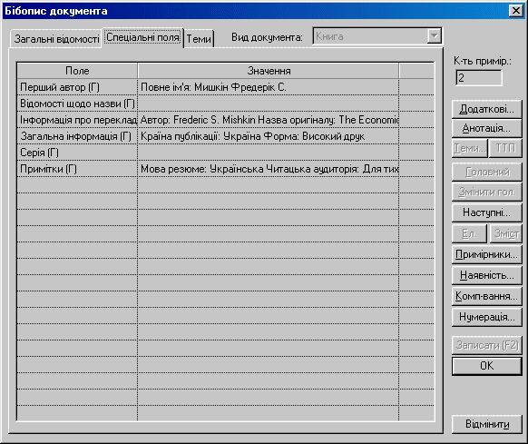The height and width of the screenshot is (444, 528).
Task: Open the Комп-вання... dialog
Action: tap(486, 296)
